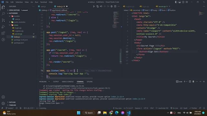Switch to the GitLens panel tab
Image resolution: width=207 pixels, height=116 pixels.
tap(90, 82)
